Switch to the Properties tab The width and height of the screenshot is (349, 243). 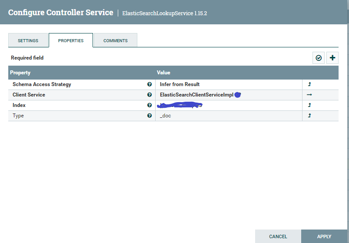point(71,40)
